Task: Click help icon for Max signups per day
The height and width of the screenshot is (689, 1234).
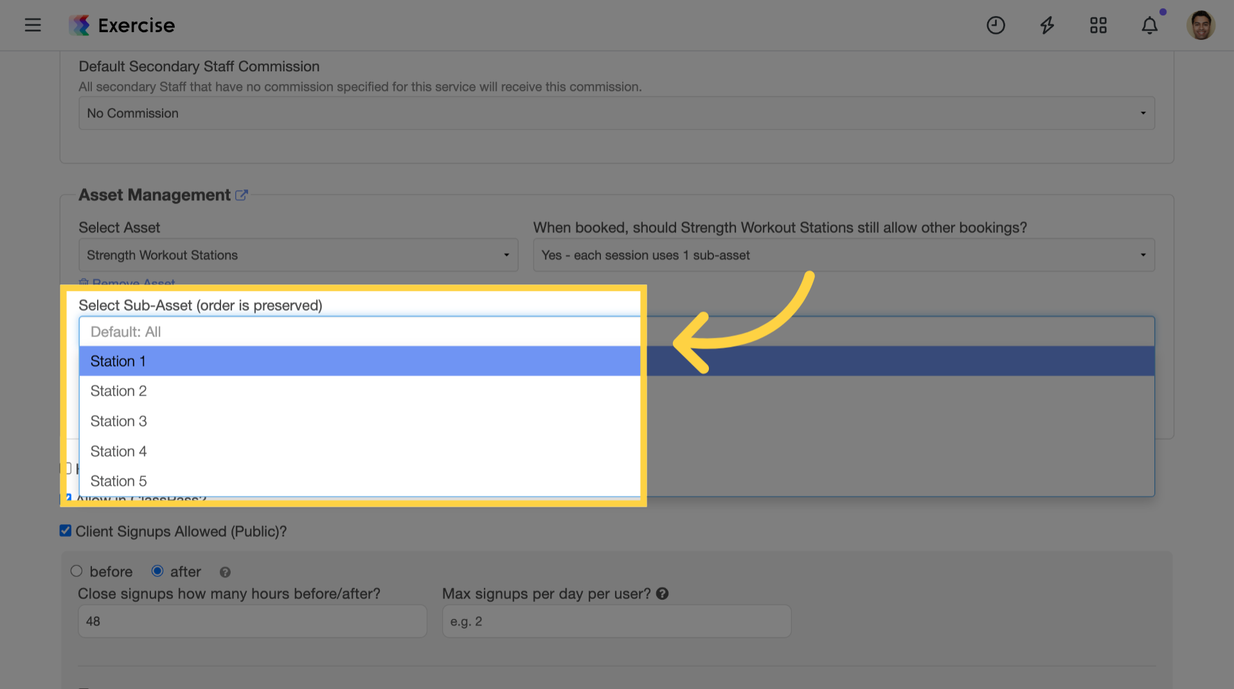Action: point(662,594)
